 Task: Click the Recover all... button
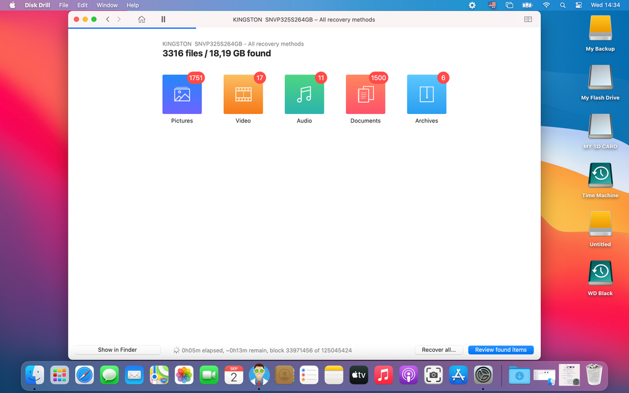point(438,350)
